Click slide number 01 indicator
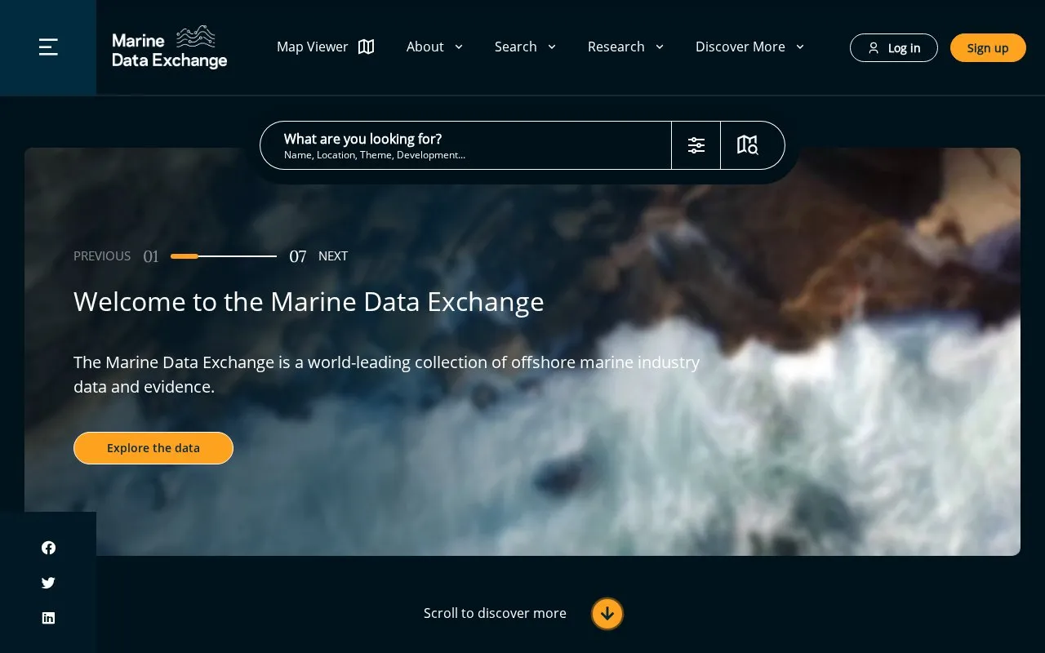 tap(151, 256)
